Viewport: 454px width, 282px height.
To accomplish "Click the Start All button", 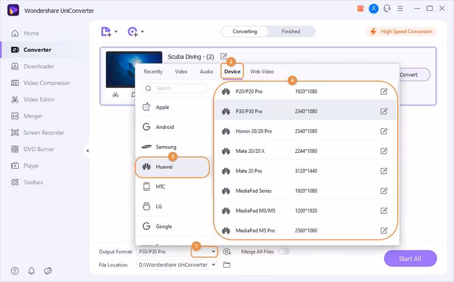I will pyautogui.click(x=410, y=258).
